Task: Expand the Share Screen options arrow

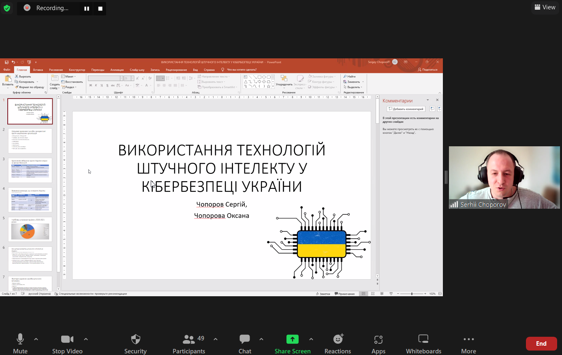Action: (311, 339)
